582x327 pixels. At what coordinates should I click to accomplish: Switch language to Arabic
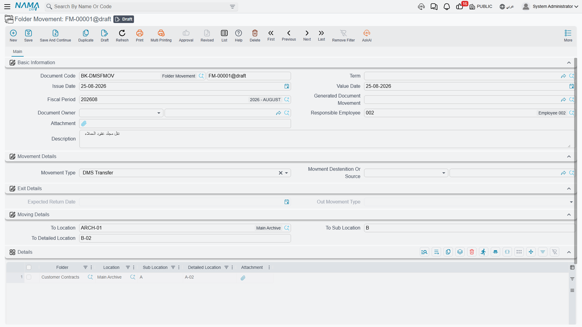(x=507, y=7)
